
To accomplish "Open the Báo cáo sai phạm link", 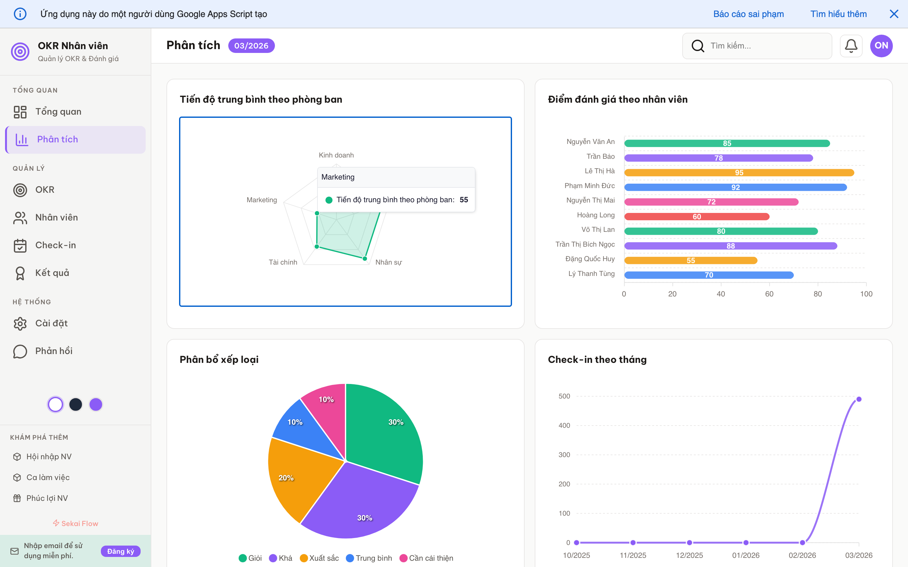I will pos(749,14).
